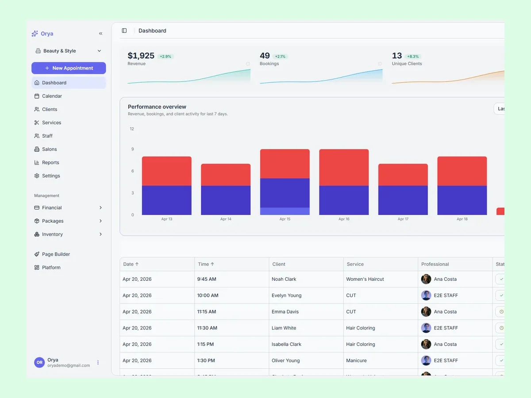Click the Apr 16 blue bar segment
Image resolution: width=531 pixels, height=398 pixels.
tap(344, 200)
